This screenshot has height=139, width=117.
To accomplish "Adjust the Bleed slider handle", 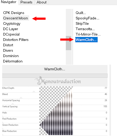I will 21,98.
